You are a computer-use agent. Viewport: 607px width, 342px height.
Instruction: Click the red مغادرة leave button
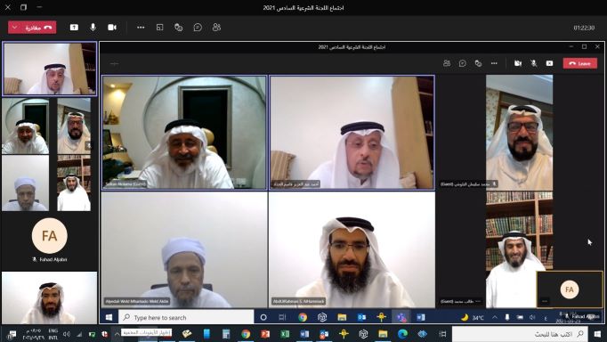click(38, 28)
